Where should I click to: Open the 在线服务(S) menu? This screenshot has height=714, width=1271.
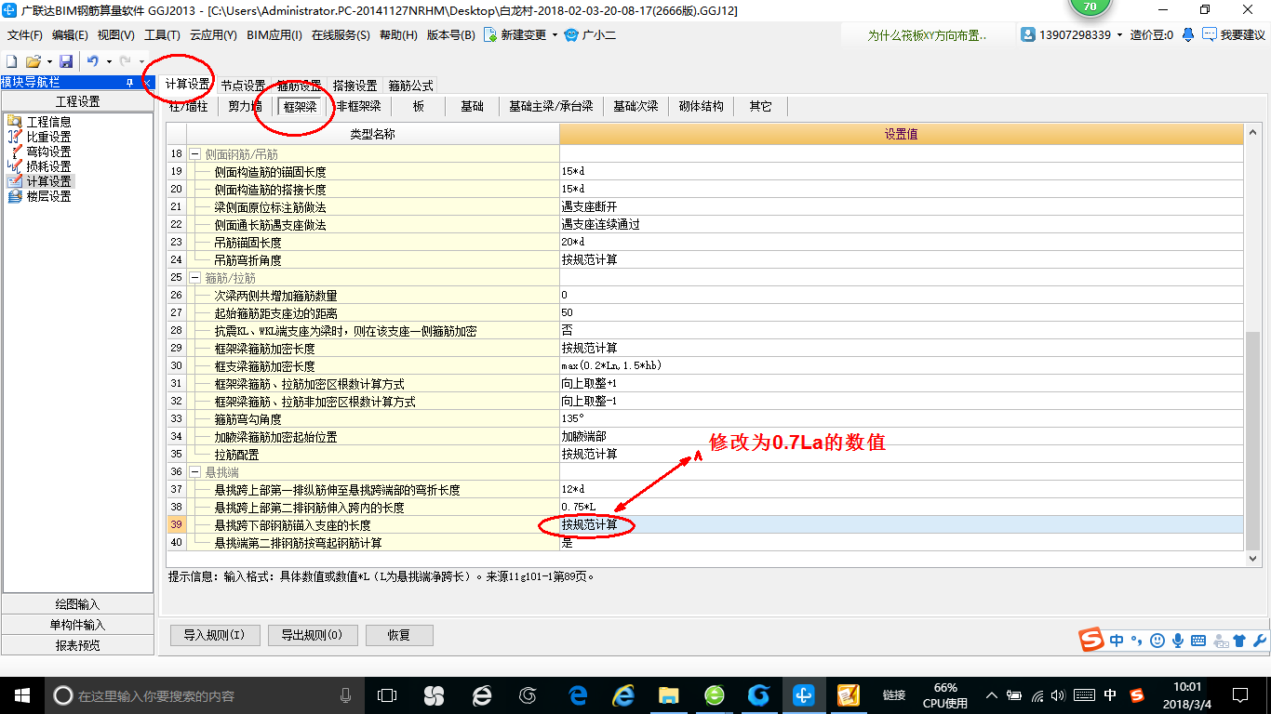pyautogui.click(x=341, y=35)
